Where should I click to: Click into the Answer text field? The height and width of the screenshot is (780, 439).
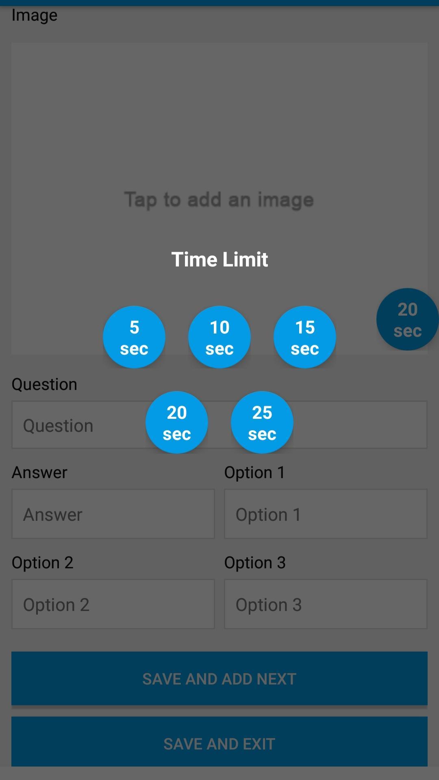pos(113,514)
